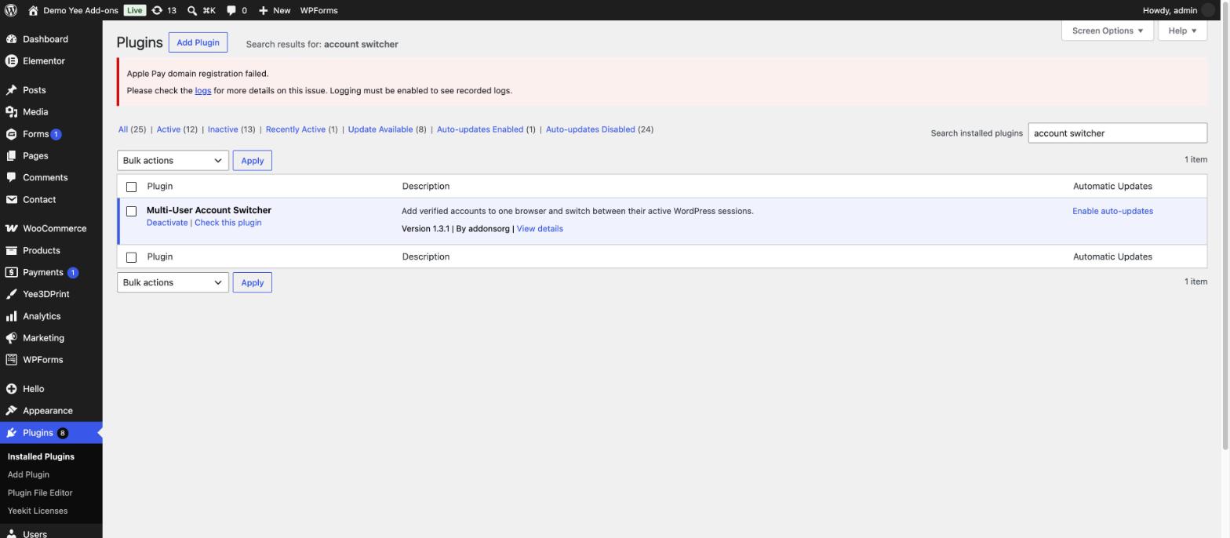Open the Dashboard icon in sidebar
Screen dimensions: 1230x538
coord(11,39)
